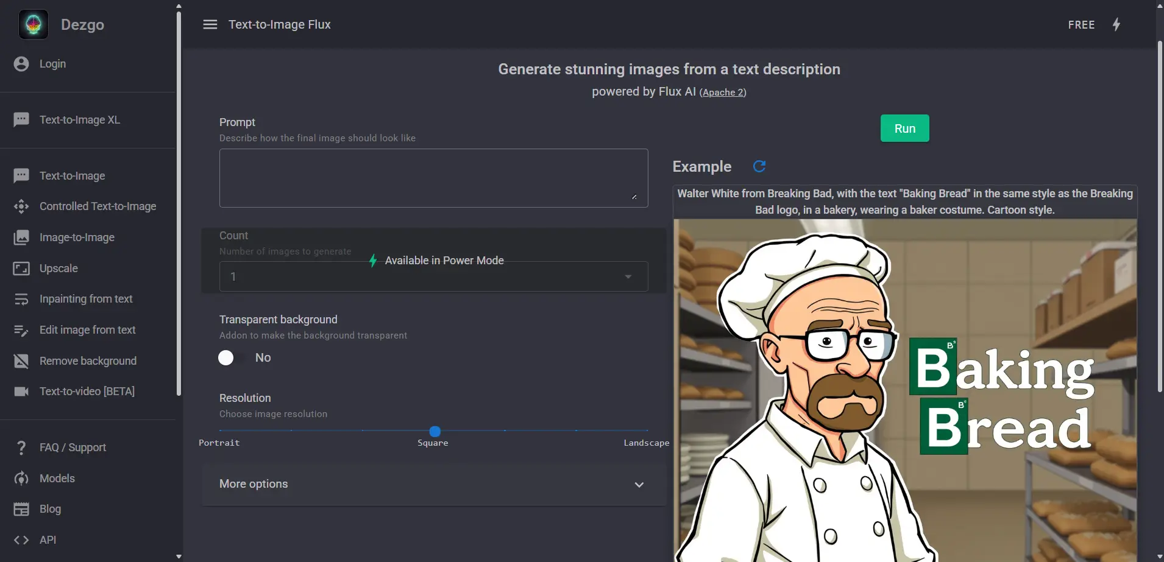Image resolution: width=1164 pixels, height=562 pixels.
Task: Click the Dezgo logo icon
Action: [x=34, y=24]
